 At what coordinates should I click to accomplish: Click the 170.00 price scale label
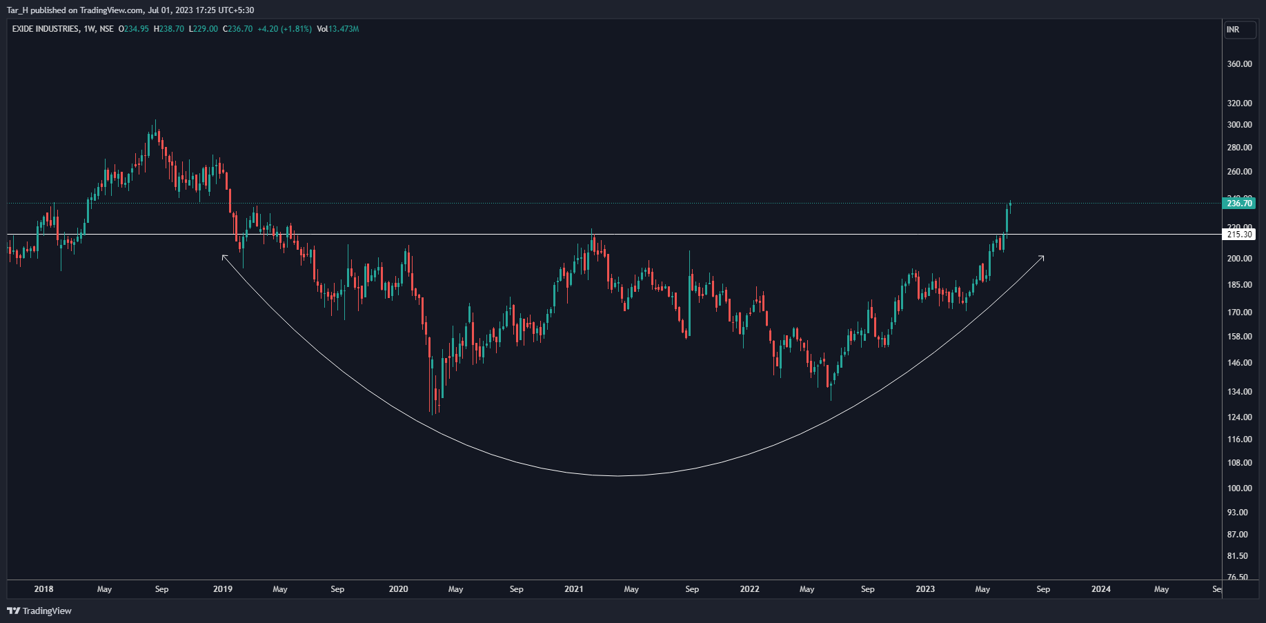click(1239, 313)
